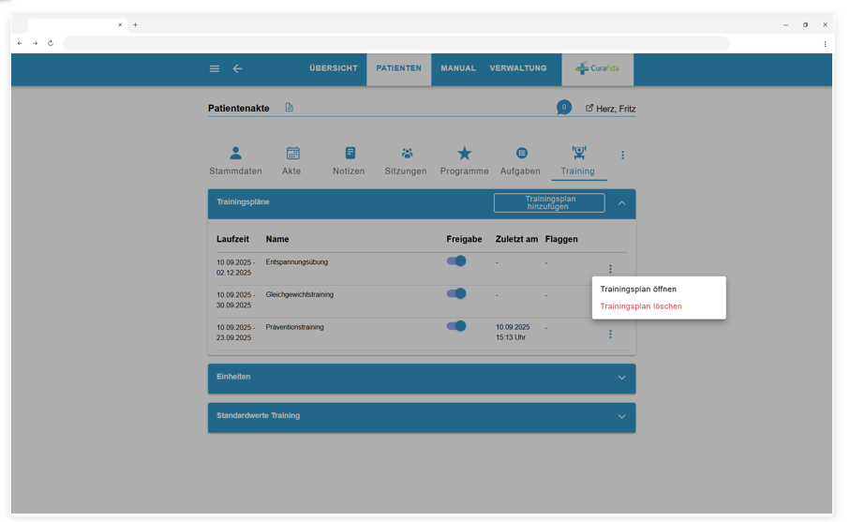Image resolution: width=850 pixels, height=522 pixels.
Task: Click the chat bubble notification badge
Action: coord(564,108)
